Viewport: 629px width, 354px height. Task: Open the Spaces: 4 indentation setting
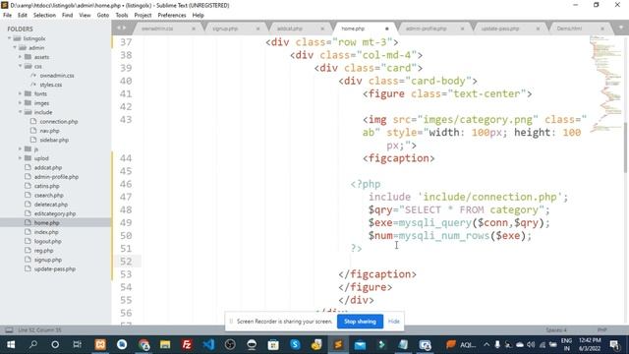point(556,330)
